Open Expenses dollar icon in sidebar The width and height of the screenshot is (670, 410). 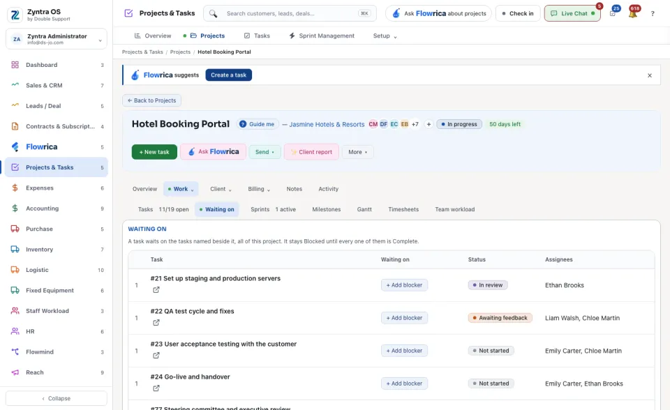(x=15, y=188)
